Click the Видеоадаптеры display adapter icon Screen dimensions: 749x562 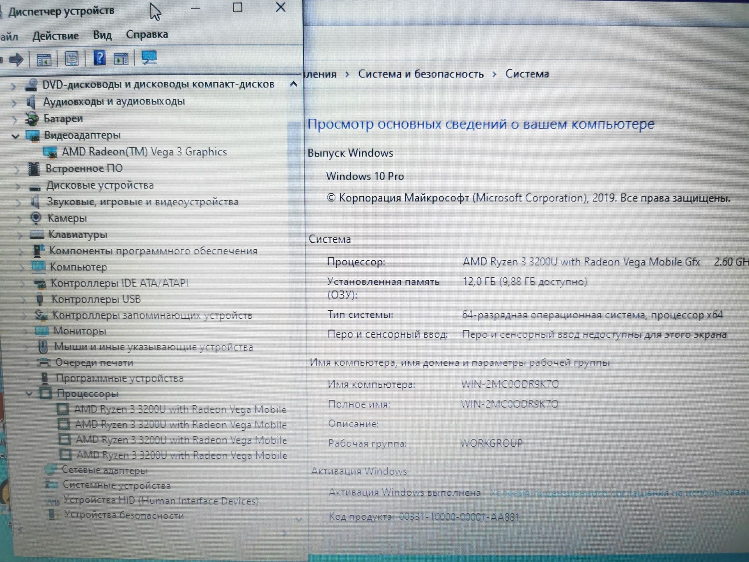point(32,136)
